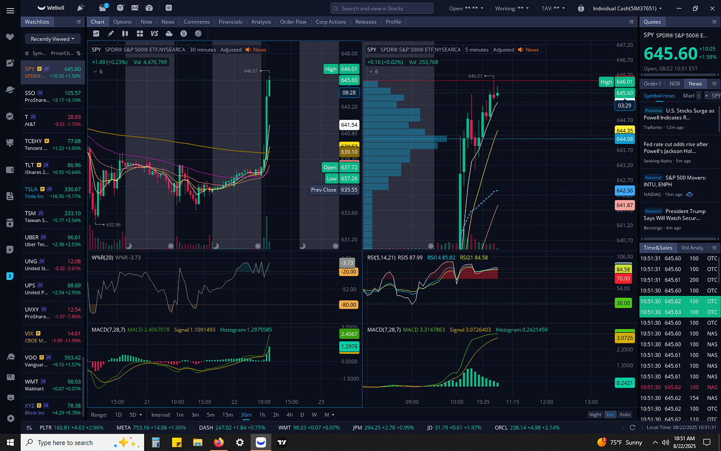Open the settings hexagon sidebar icon

tap(10, 418)
